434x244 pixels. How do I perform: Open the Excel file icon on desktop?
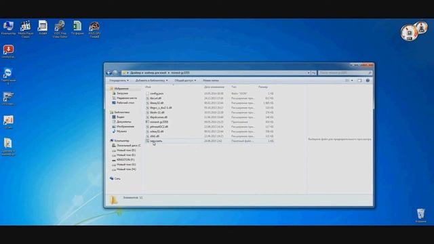coord(77,28)
